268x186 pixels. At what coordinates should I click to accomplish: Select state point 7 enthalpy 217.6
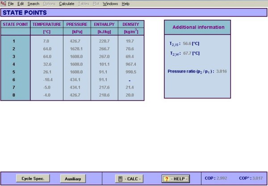[x=104, y=87]
